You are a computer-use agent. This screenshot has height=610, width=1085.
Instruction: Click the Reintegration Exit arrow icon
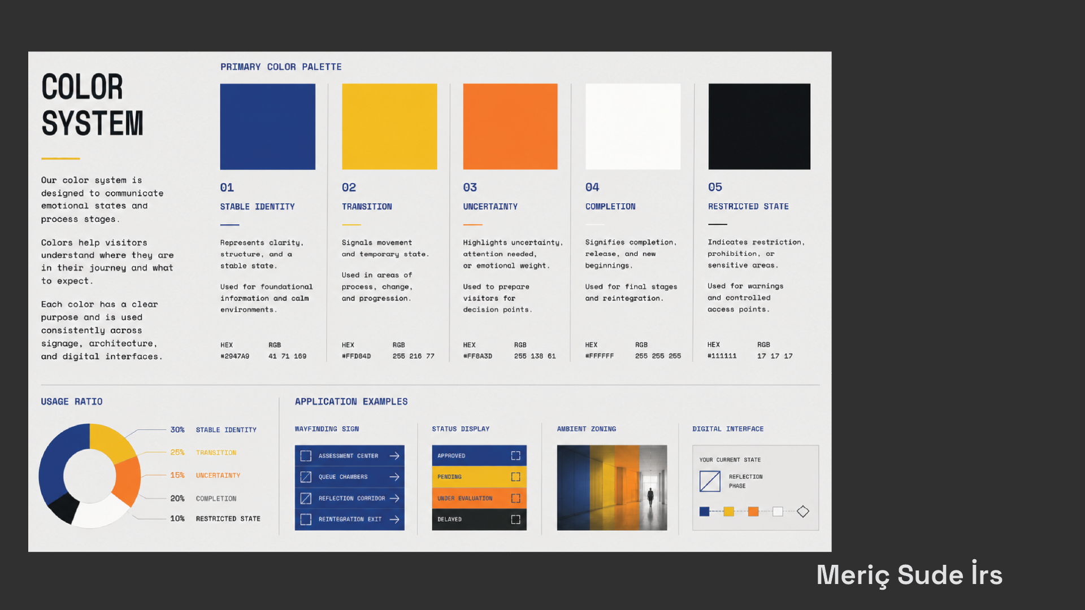pos(394,520)
